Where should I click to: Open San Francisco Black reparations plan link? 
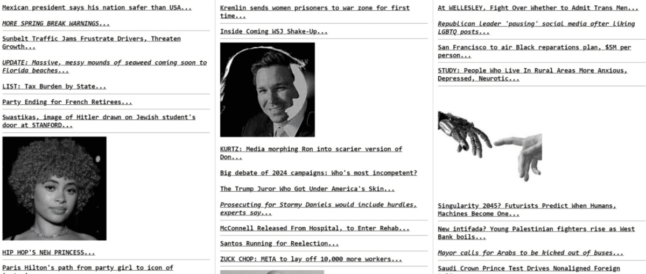(535, 52)
